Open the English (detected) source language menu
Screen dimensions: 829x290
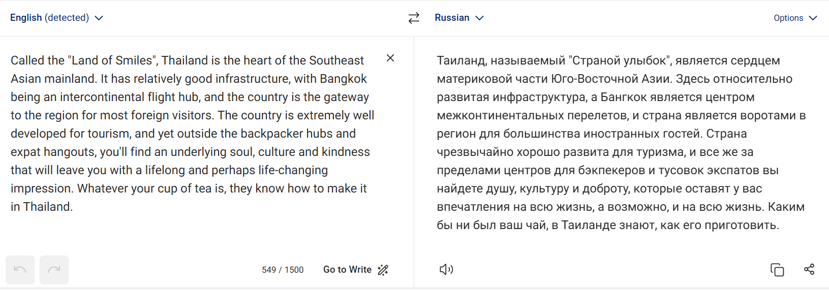pyautogui.click(x=49, y=18)
